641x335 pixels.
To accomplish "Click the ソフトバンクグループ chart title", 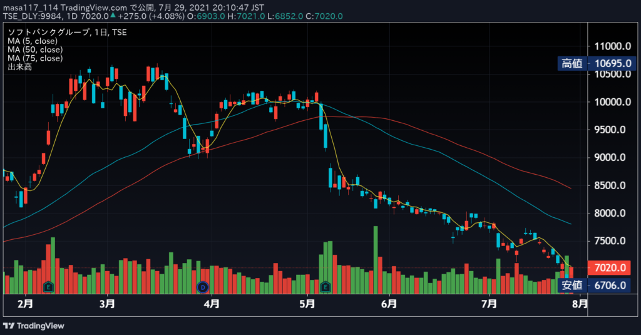I will coord(67,33).
